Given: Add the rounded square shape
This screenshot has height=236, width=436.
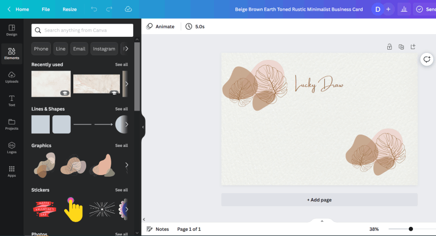Looking at the screenshot, I should click(62, 124).
